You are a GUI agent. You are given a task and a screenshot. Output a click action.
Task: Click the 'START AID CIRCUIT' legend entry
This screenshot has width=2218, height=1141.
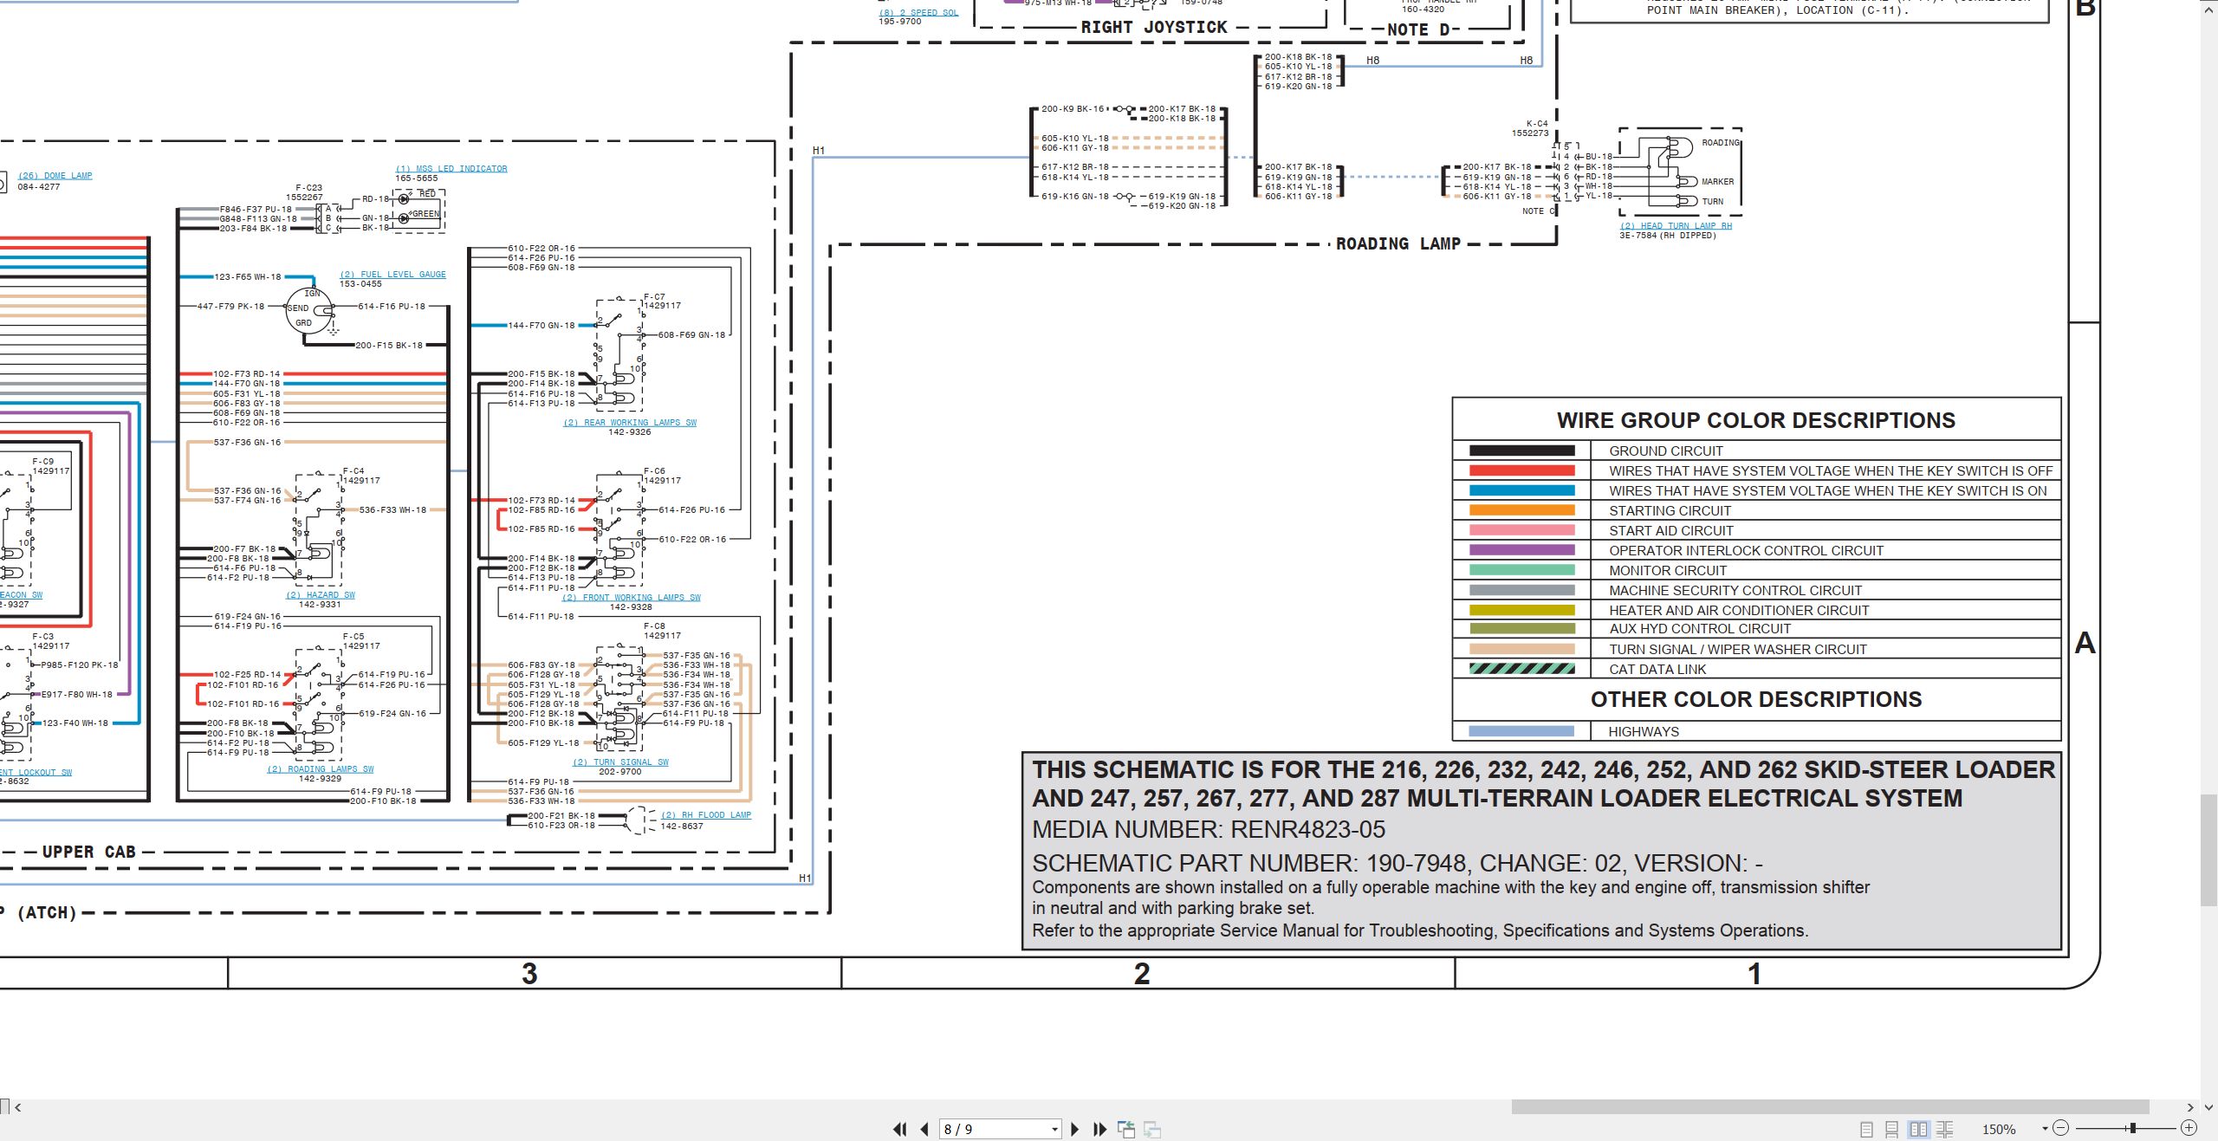(1670, 530)
